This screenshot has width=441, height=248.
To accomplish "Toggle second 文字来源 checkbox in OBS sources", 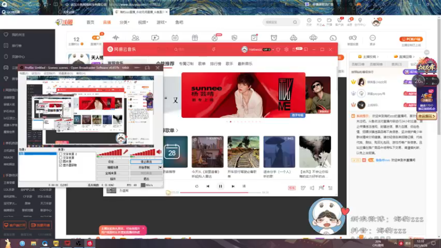I will (x=61, y=158).
